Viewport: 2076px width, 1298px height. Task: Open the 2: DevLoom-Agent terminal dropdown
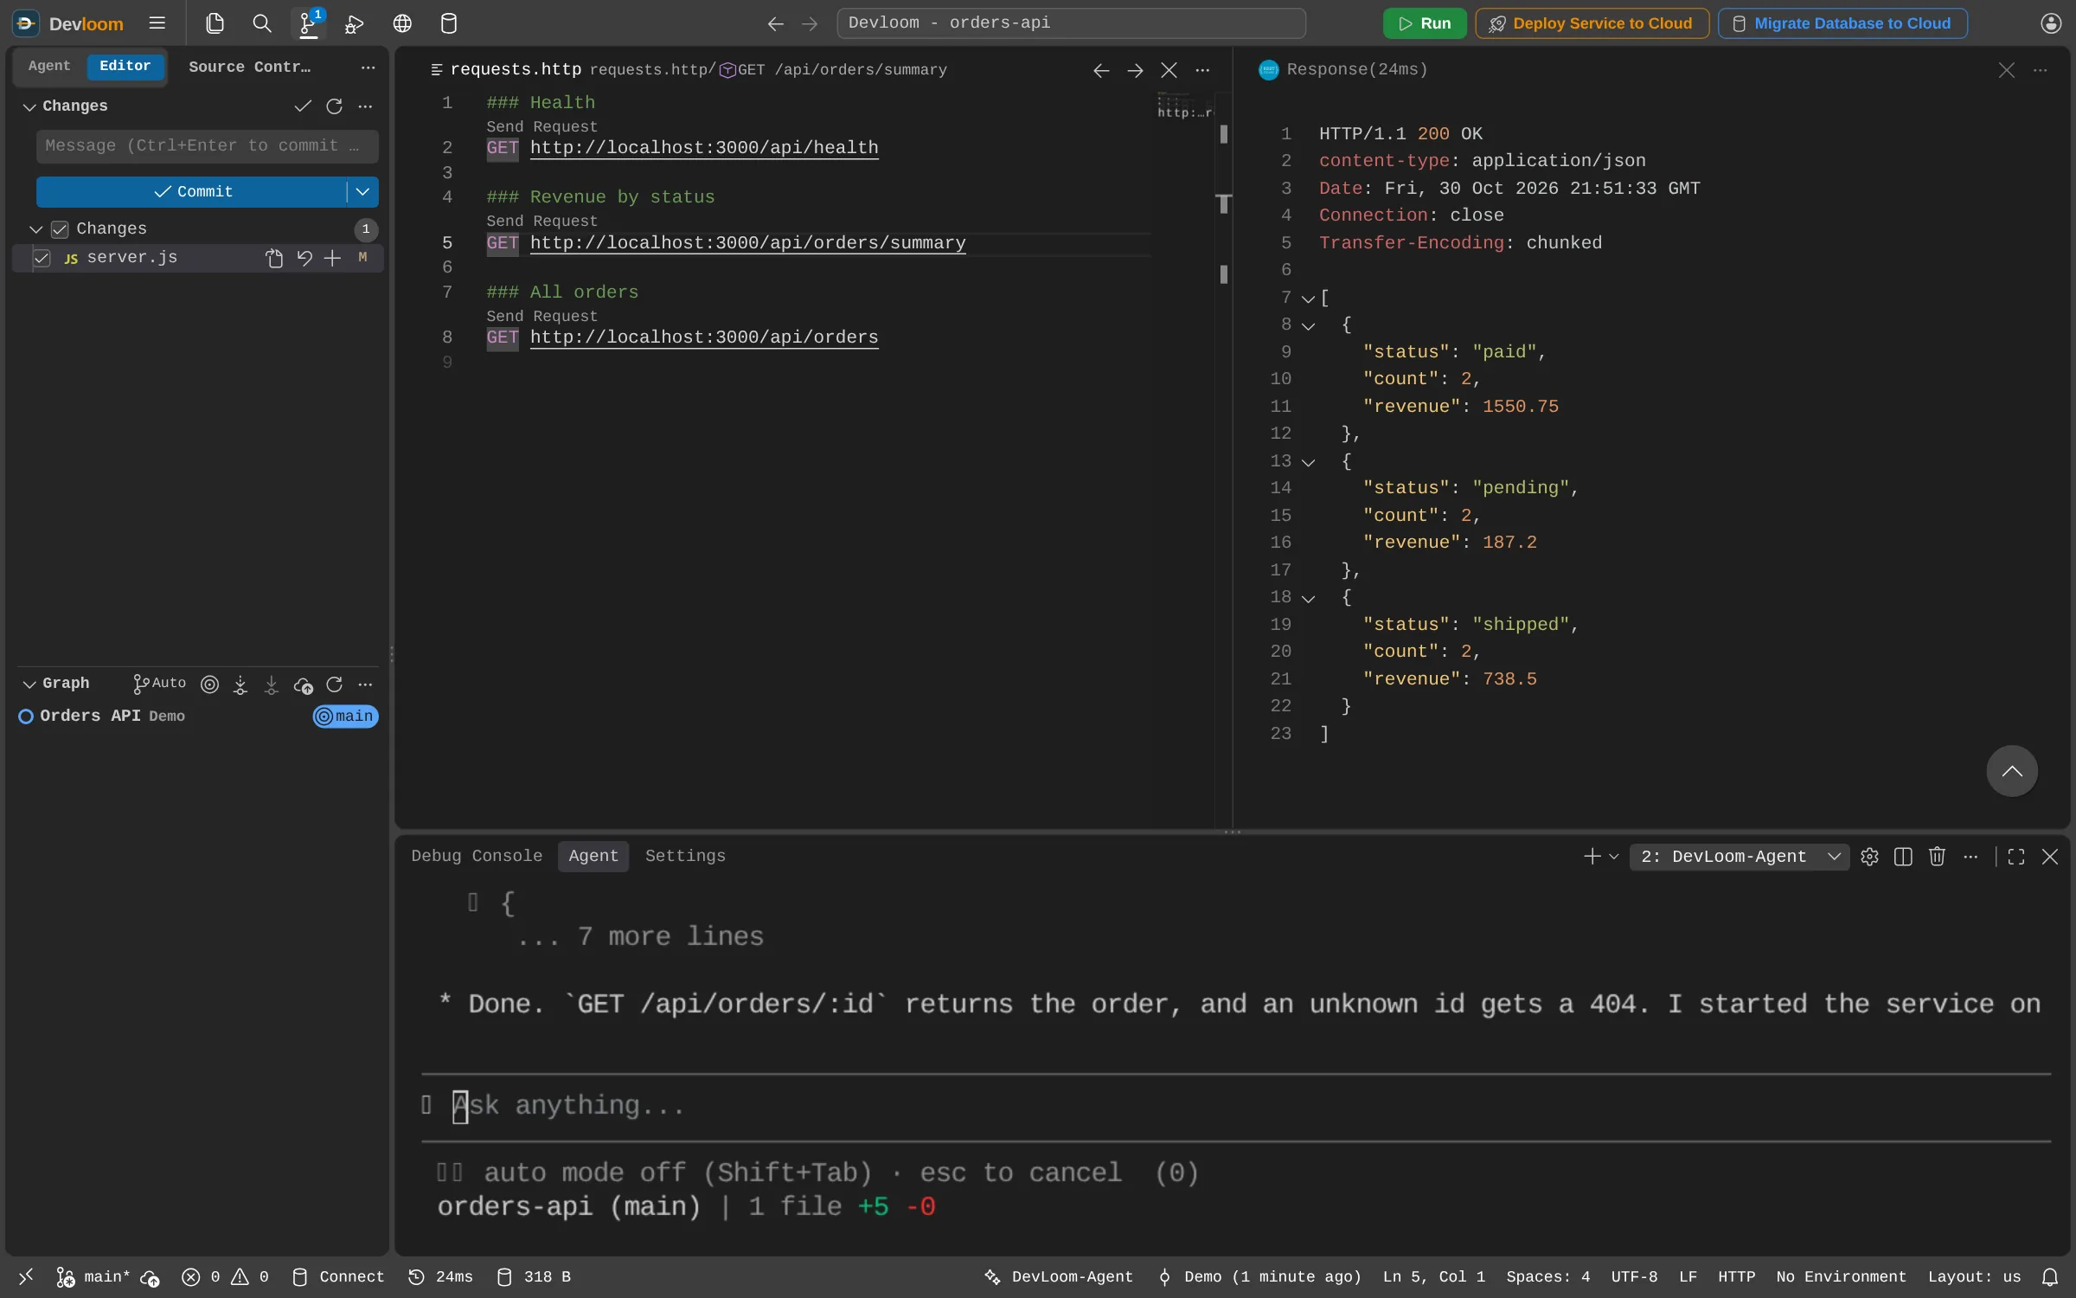pyautogui.click(x=1740, y=857)
